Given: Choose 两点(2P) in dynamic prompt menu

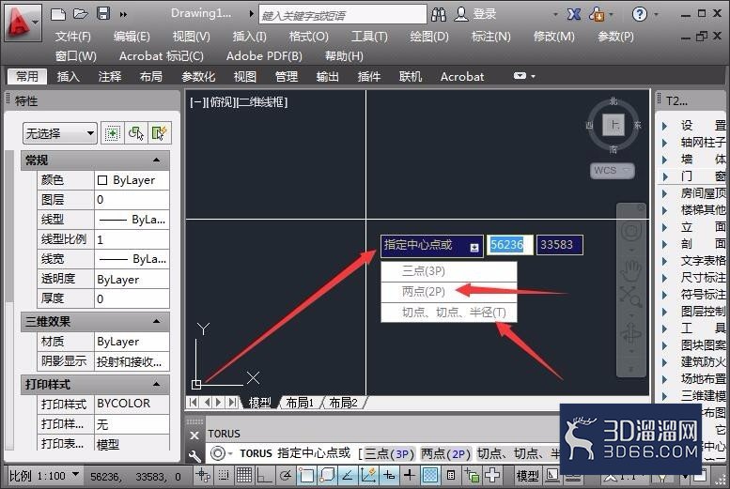Looking at the screenshot, I should point(449,291).
